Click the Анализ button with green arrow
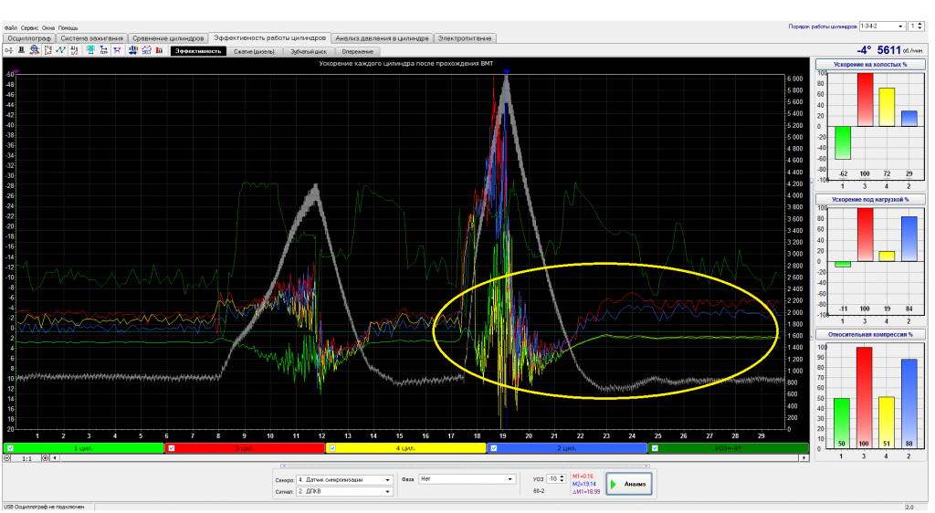935x513 pixels. (628, 484)
